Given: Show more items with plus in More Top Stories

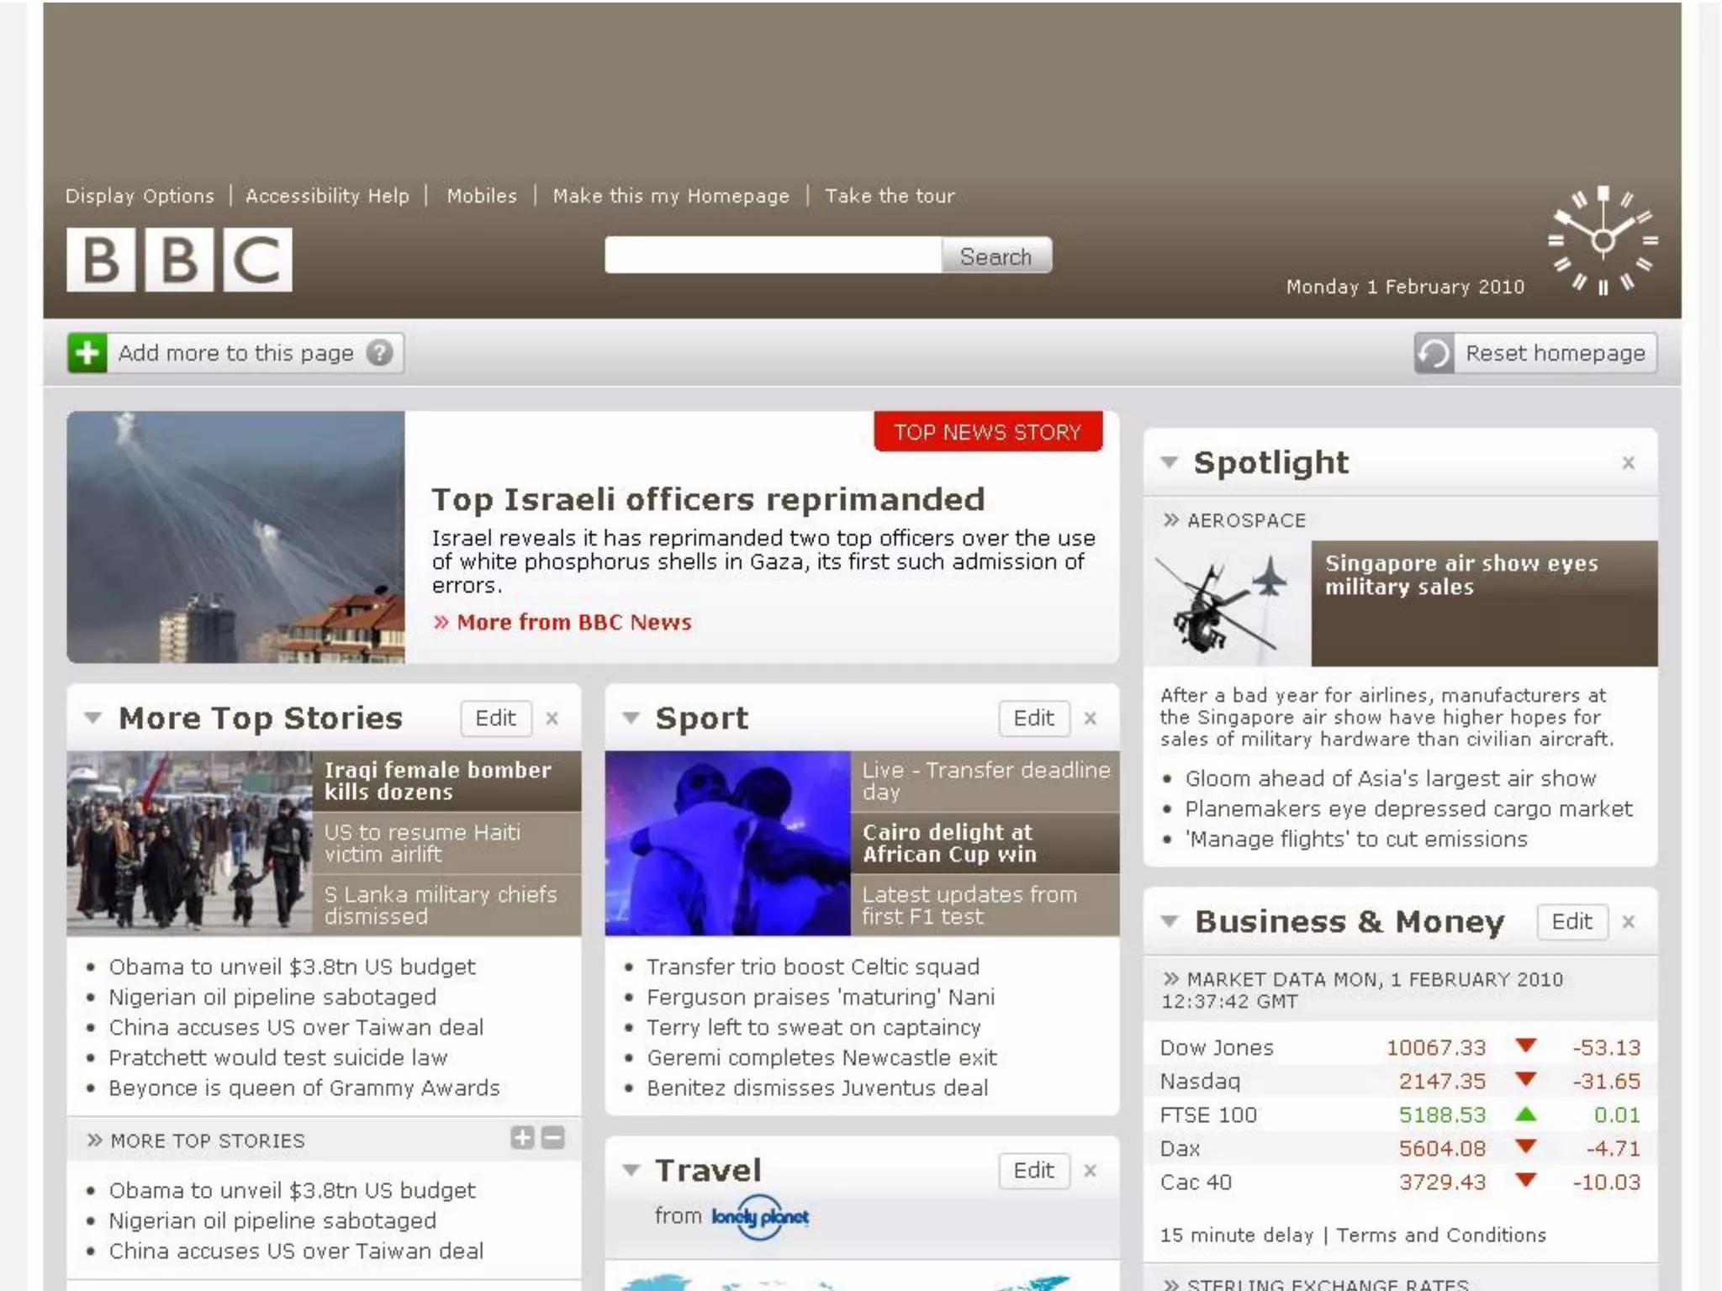Looking at the screenshot, I should pyautogui.click(x=522, y=1138).
